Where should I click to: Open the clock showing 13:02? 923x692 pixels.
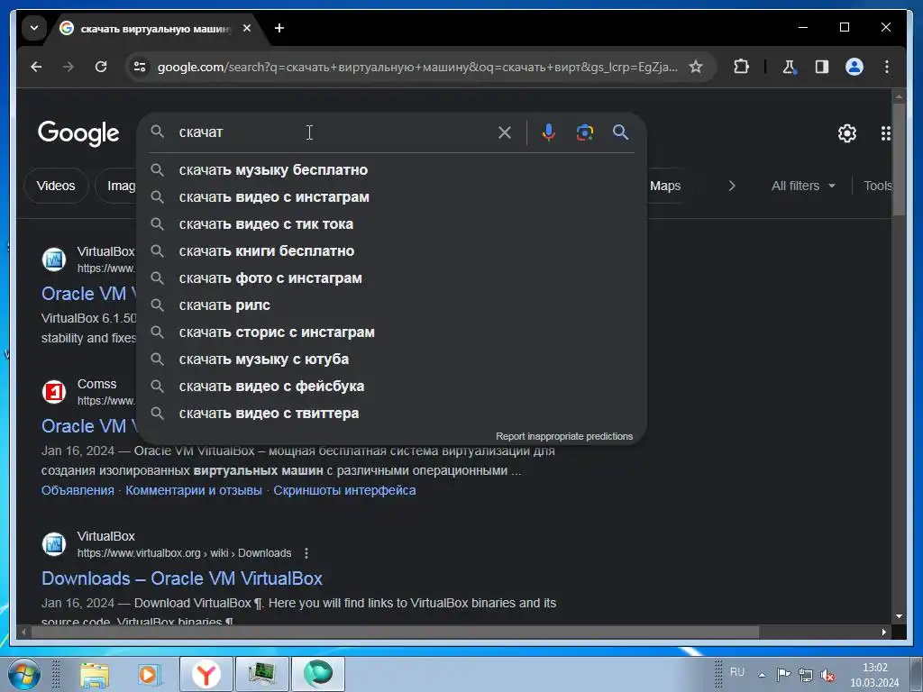point(874,675)
